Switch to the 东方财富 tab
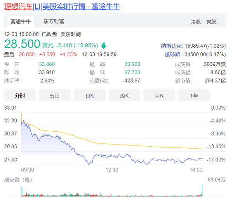Image resolution: width=233 pixels, height=199 pixels. click(54, 21)
